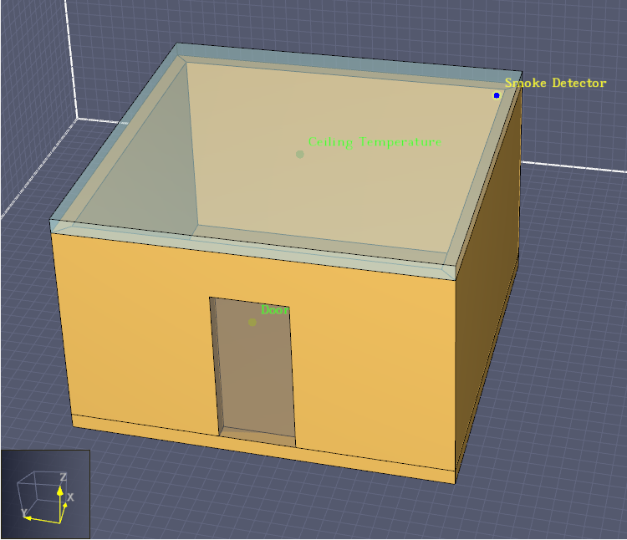Select the green Ceiling Temperature device dot
627x540 pixels.
click(x=300, y=155)
